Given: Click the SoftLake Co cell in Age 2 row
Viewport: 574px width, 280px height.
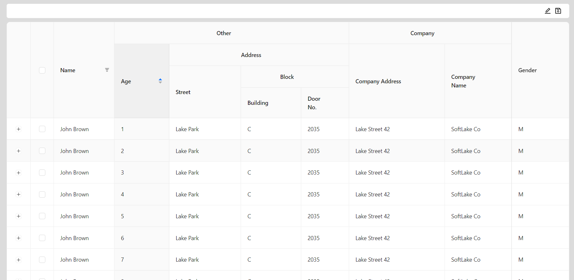Looking at the screenshot, I should [x=466, y=151].
